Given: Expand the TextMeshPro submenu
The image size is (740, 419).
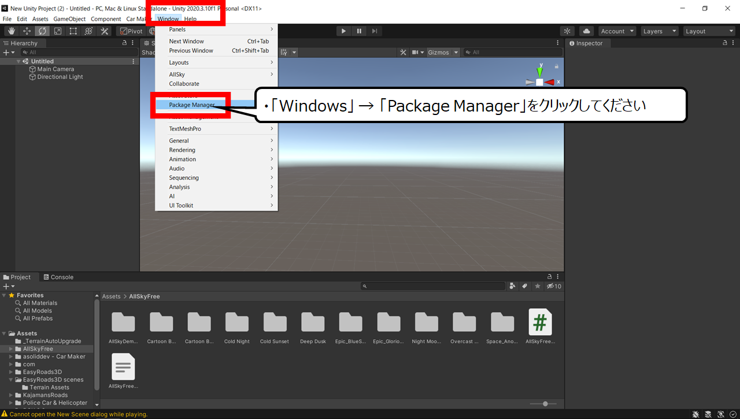Looking at the screenshot, I should pyautogui.click(x=216, y=129).
